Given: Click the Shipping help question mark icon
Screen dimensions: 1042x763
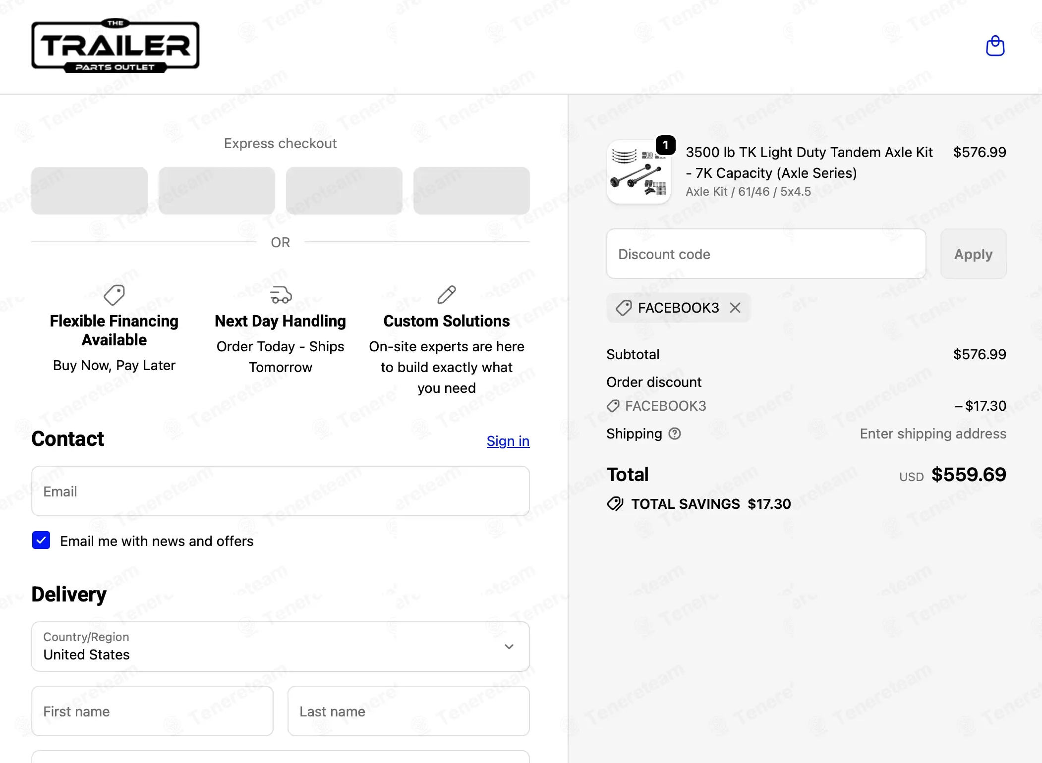Looking at the screenshot, I should 675,434.
